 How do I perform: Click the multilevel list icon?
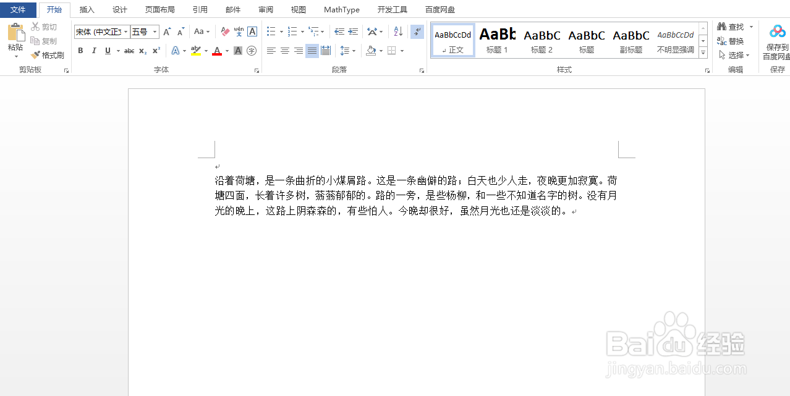313,32
